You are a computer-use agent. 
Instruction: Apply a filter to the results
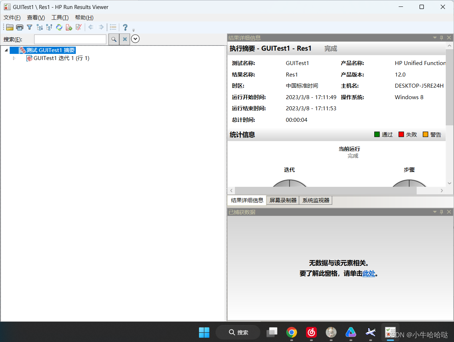point(29,27)
